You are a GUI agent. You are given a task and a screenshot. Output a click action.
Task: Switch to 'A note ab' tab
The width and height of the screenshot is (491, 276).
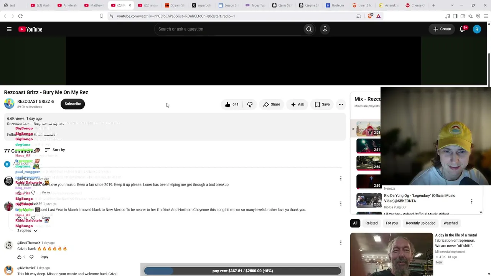coord(68,5)
